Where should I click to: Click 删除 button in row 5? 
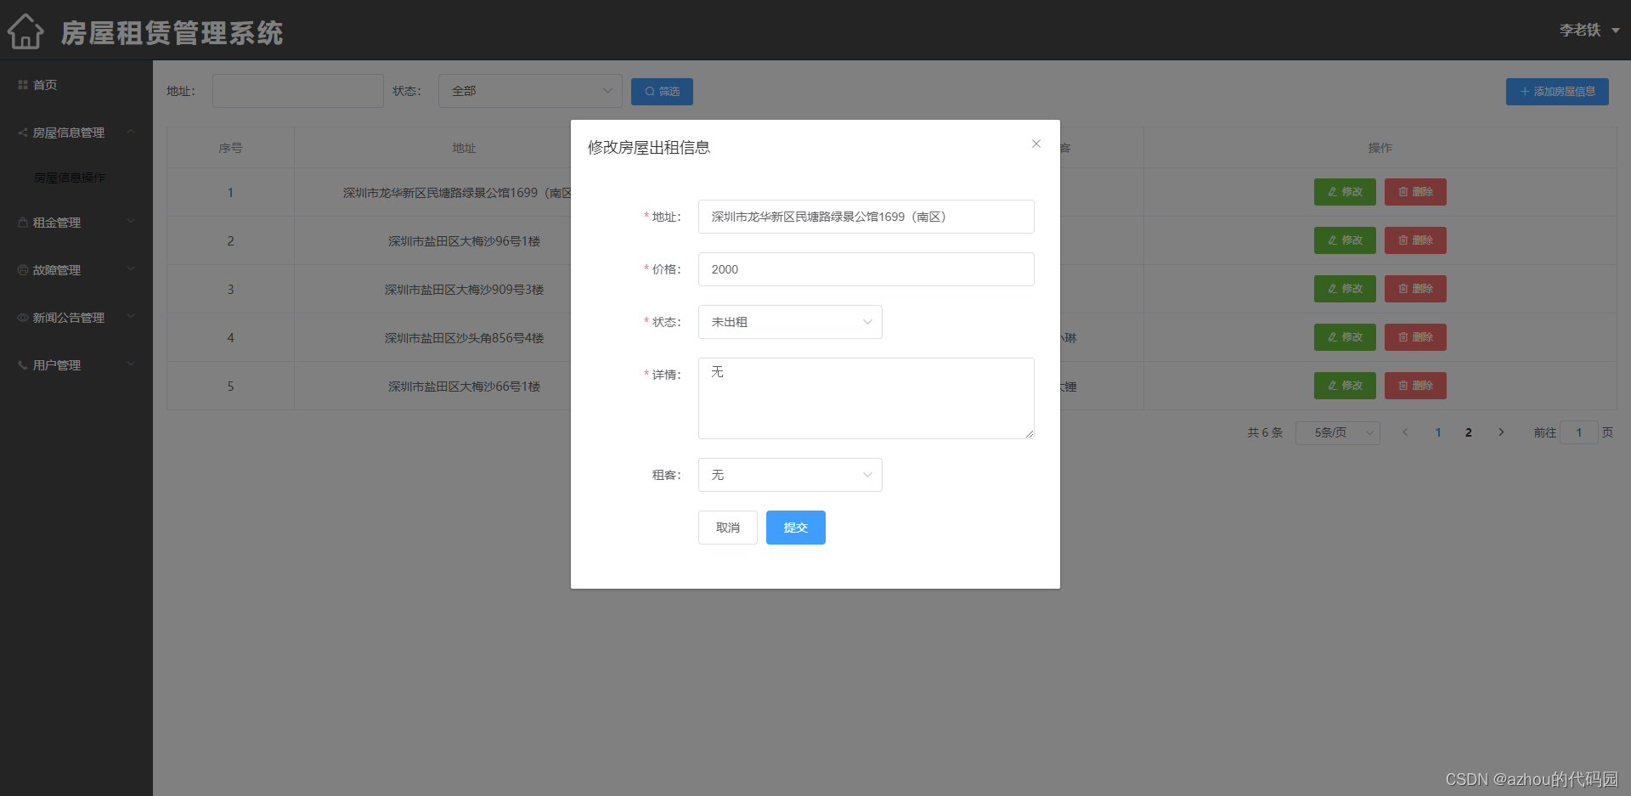[1415, 386]
